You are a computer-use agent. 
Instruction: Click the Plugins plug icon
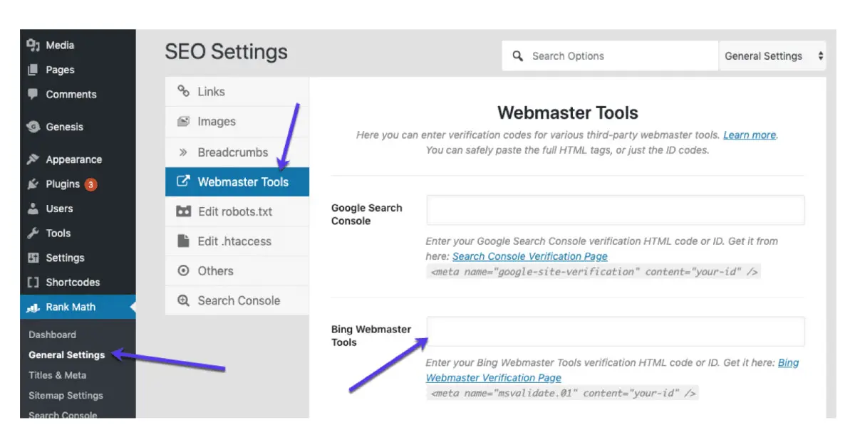pyautogui.click(x=33, y=184)
